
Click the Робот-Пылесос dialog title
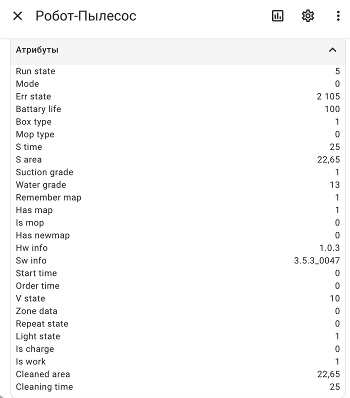pyautogui.click(x=86, y=16)
